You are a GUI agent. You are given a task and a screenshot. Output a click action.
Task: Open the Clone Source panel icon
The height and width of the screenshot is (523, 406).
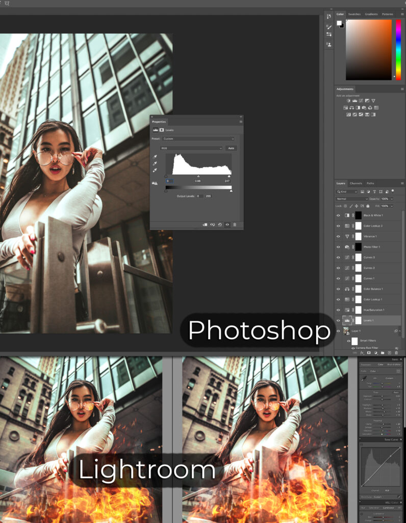(x=329, y=44)
